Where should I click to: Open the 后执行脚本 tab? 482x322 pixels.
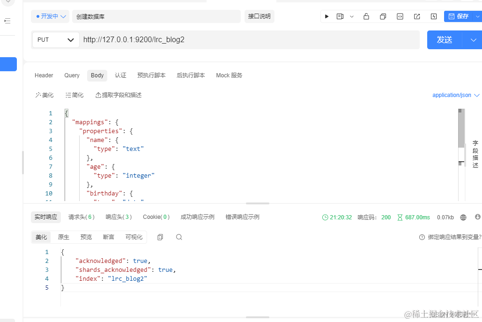[191, 75]
